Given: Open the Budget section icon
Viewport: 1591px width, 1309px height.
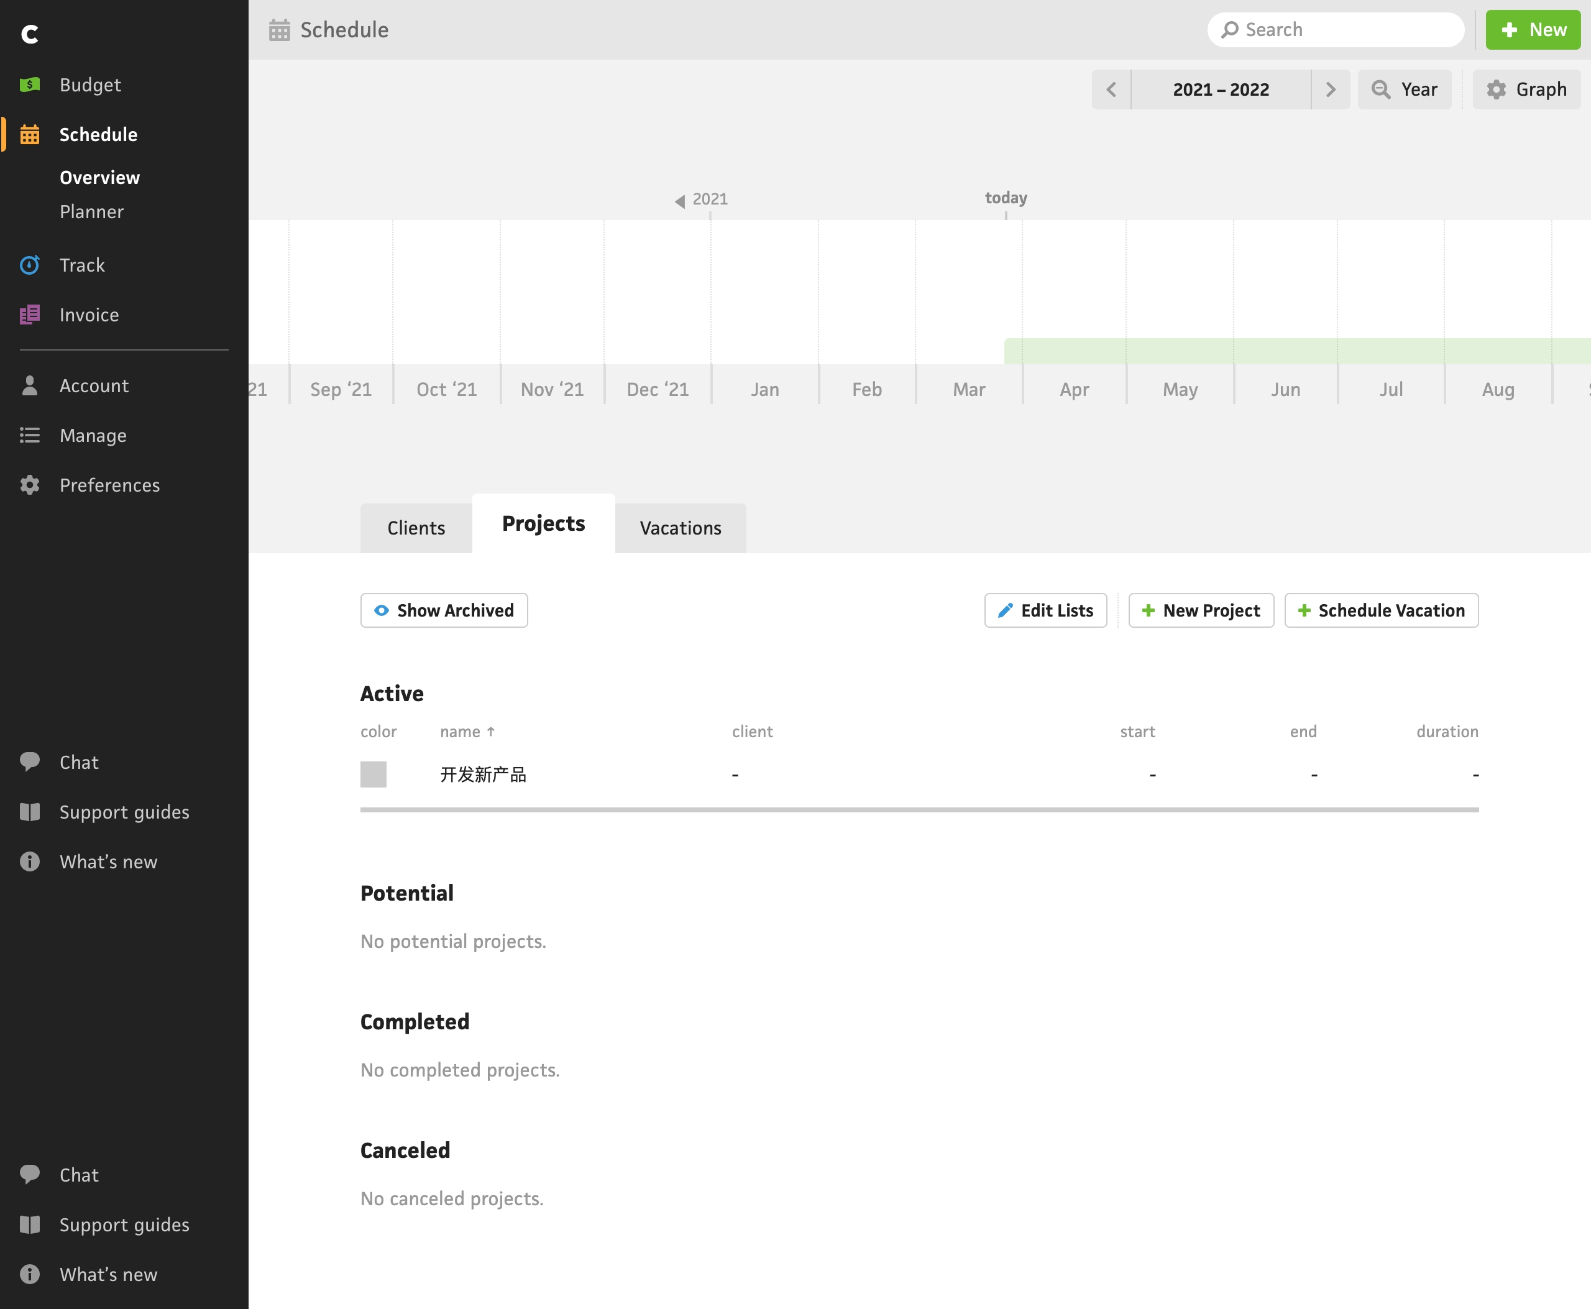Looking at the screenshot, I should [x=29, y=85].
